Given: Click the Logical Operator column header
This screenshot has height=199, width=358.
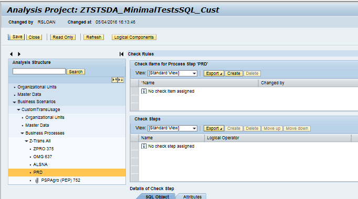Looking at the screenshot, I should 278,138.
